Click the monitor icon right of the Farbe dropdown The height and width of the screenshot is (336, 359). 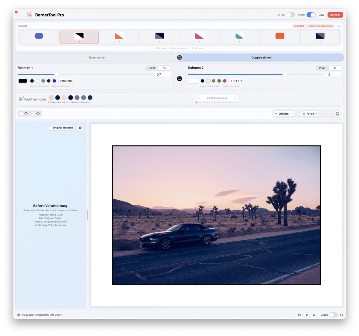pyautogui.click(x=337, y=114)
